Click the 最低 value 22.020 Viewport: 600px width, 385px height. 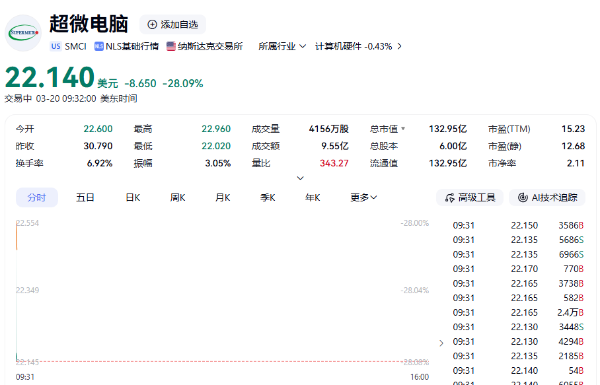216,146
